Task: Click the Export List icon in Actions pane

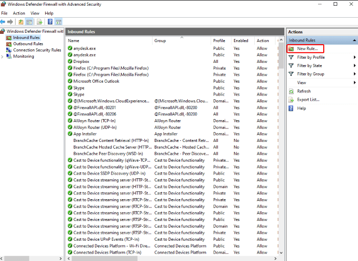Action: pyautogui.click(x=291, y=100)
